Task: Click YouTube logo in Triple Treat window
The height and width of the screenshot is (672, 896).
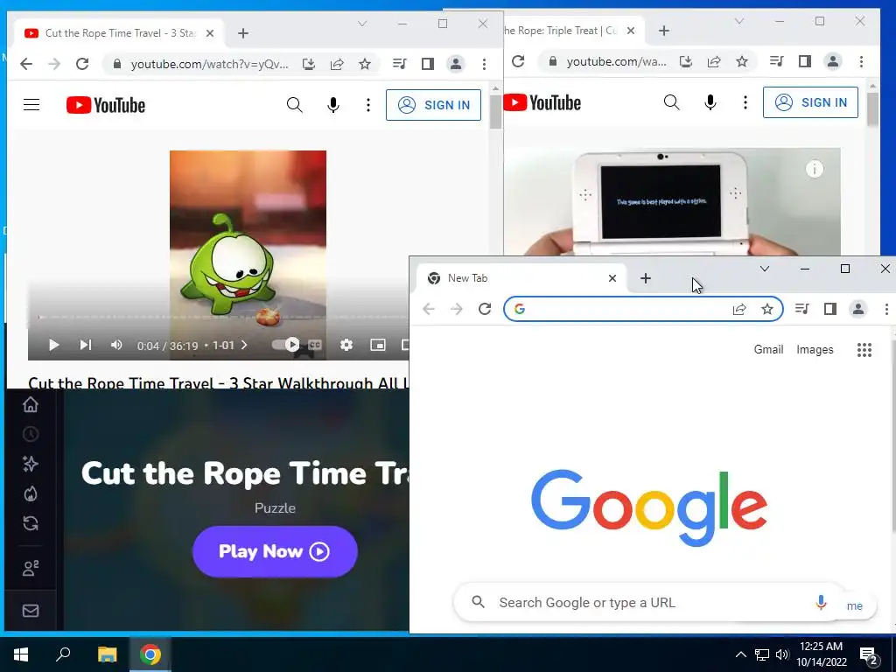Action: pyautogui.click(x=542, y=102)
